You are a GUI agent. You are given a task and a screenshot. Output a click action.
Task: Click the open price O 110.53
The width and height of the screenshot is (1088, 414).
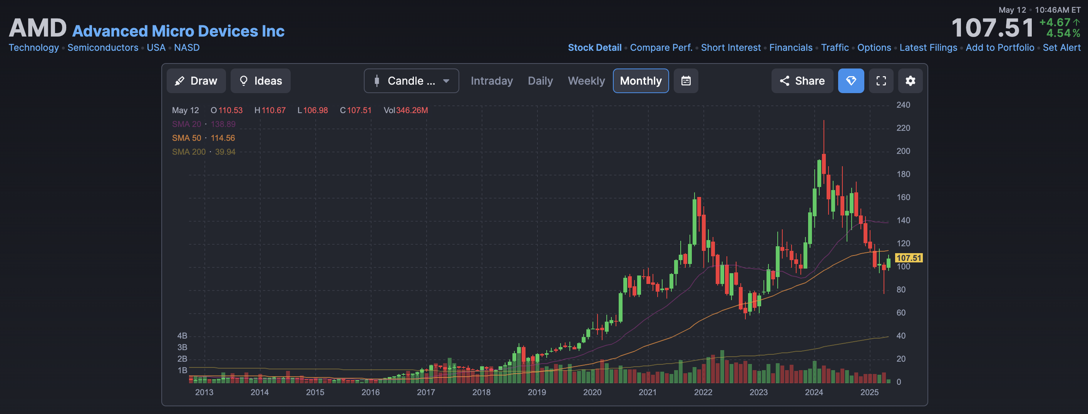tap(226, 110)
